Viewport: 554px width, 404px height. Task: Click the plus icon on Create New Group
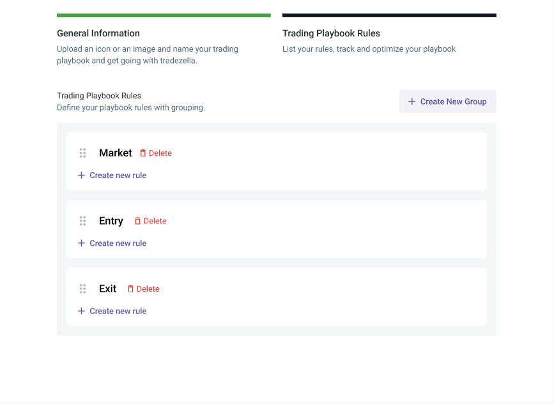[412, 101]
